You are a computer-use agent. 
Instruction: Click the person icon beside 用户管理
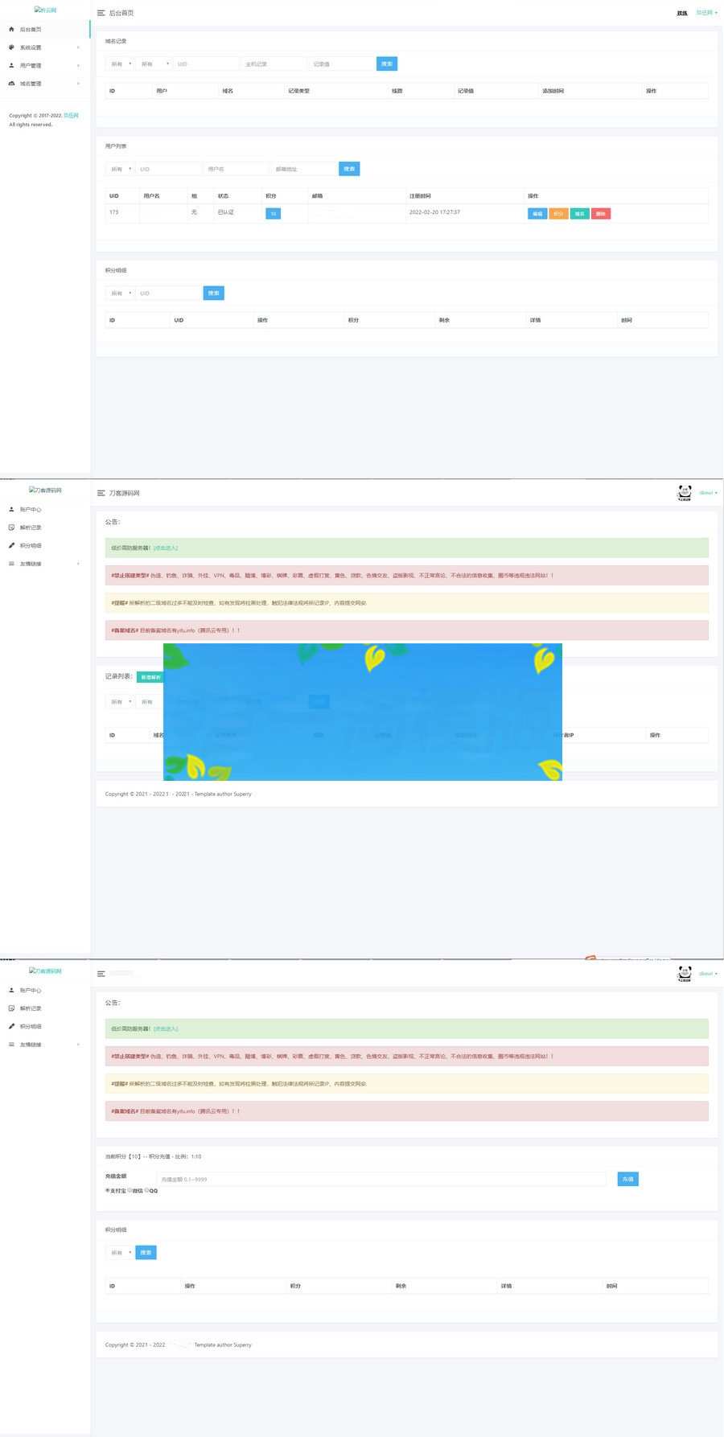click(x=11, y=66)
